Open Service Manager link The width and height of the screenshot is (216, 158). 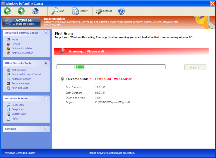[21, 83]
